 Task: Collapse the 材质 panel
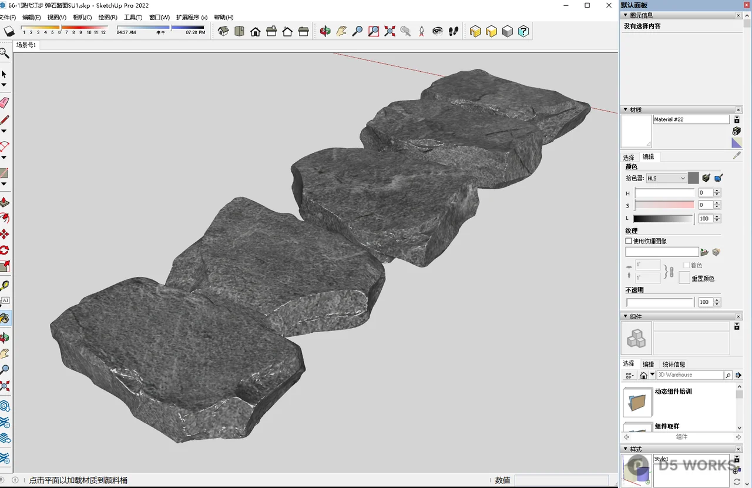tap(625, 110)
